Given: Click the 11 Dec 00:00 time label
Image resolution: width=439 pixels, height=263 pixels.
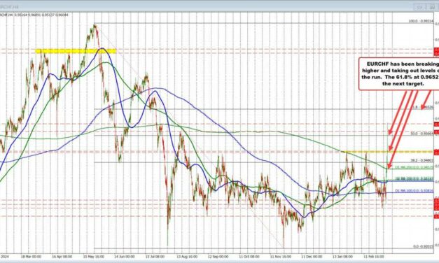Looking at the screenshot, I should point(312,256).
